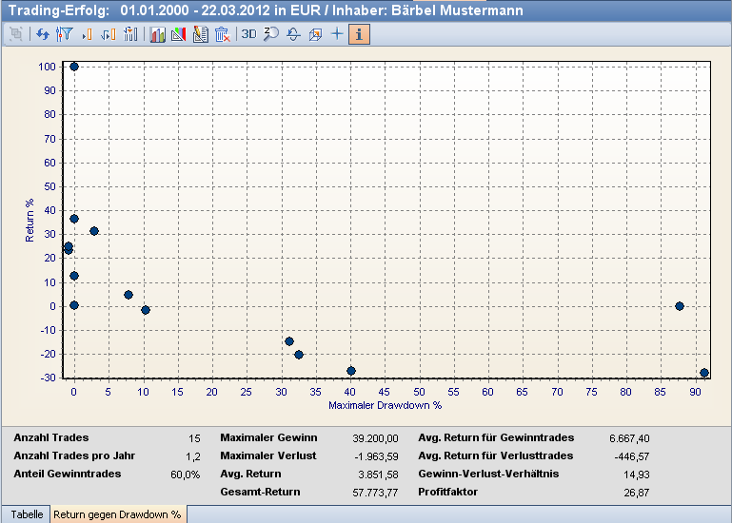Open the filter funnel settings icon
732x523 pixels.
[x=64, y=34]
